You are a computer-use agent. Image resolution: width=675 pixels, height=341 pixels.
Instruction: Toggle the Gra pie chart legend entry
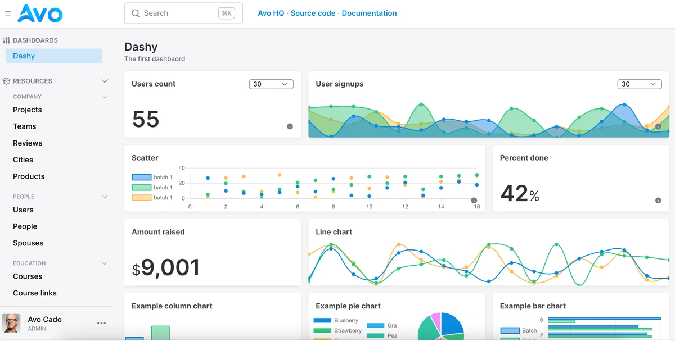pyautogui.click(x=382, y=325)
